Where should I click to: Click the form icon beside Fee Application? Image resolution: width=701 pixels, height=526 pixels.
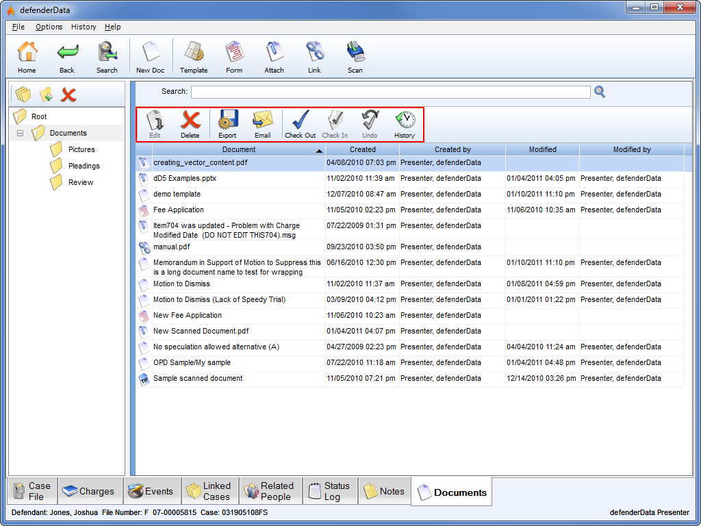(144, 210)
